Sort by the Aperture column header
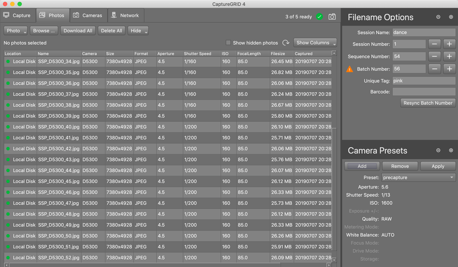 [x=169, y=53]
